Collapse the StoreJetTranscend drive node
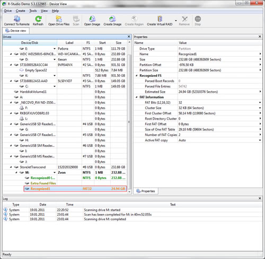Viewport: 265px width, 259px height. pos(11,167)
